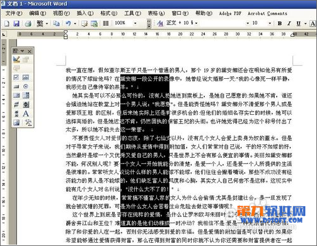Insert a label control (A icon)
The width and height of the screenshot is (317, 246).
point(26,114)
